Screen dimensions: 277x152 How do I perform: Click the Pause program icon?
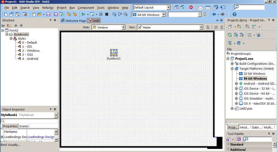coord(101,14)
